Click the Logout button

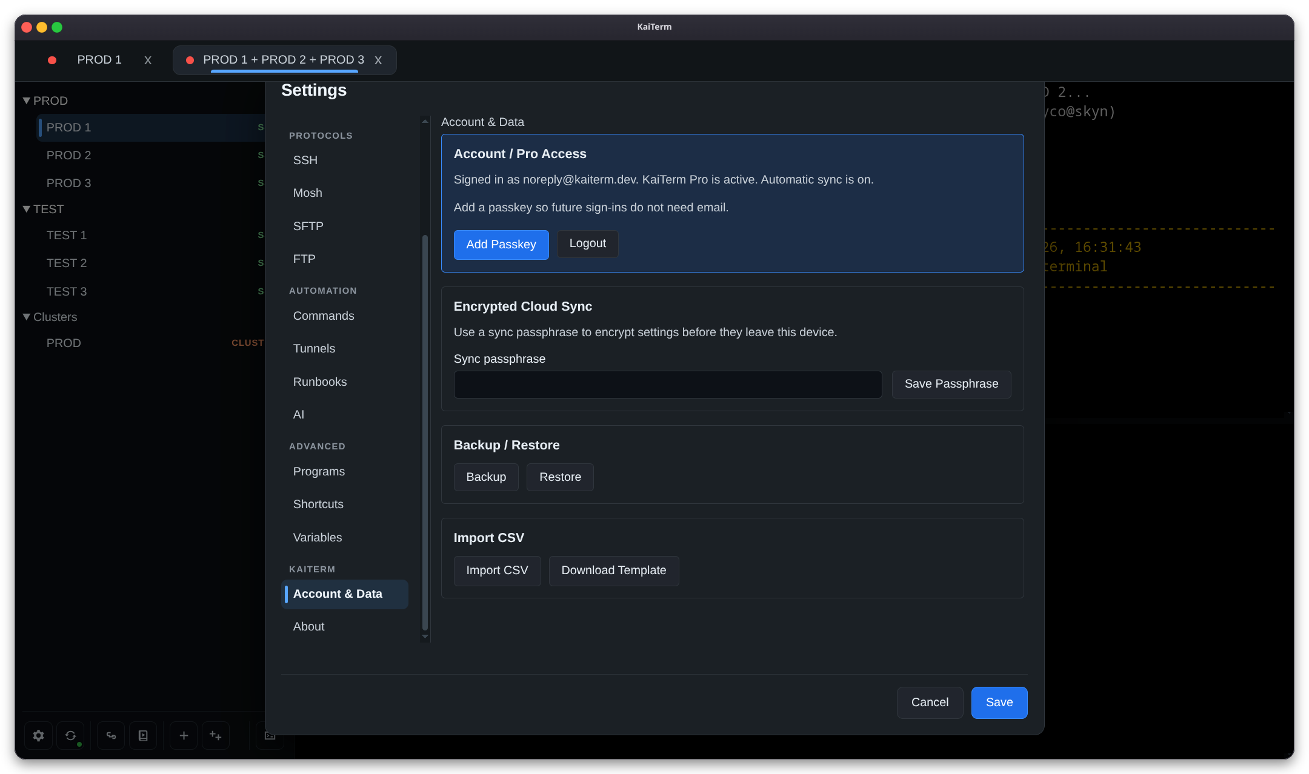click(587, 243)
